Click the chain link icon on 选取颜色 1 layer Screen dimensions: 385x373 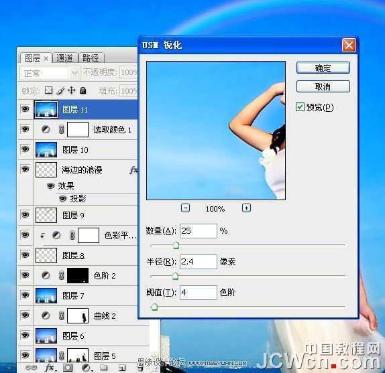pyautogui.click(x=62, y=129)
